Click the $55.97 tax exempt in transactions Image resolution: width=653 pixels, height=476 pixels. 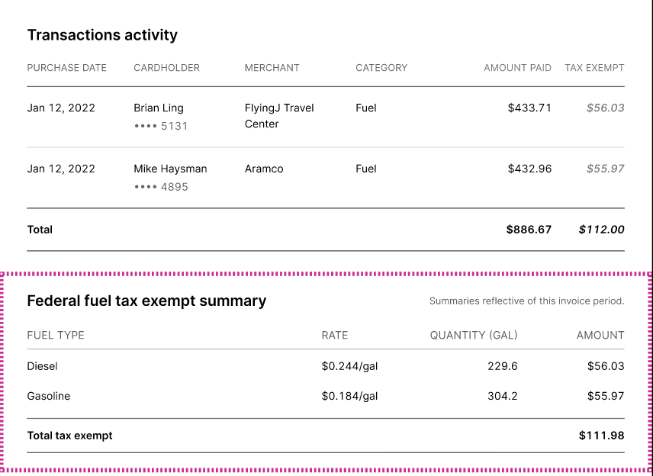605,169
